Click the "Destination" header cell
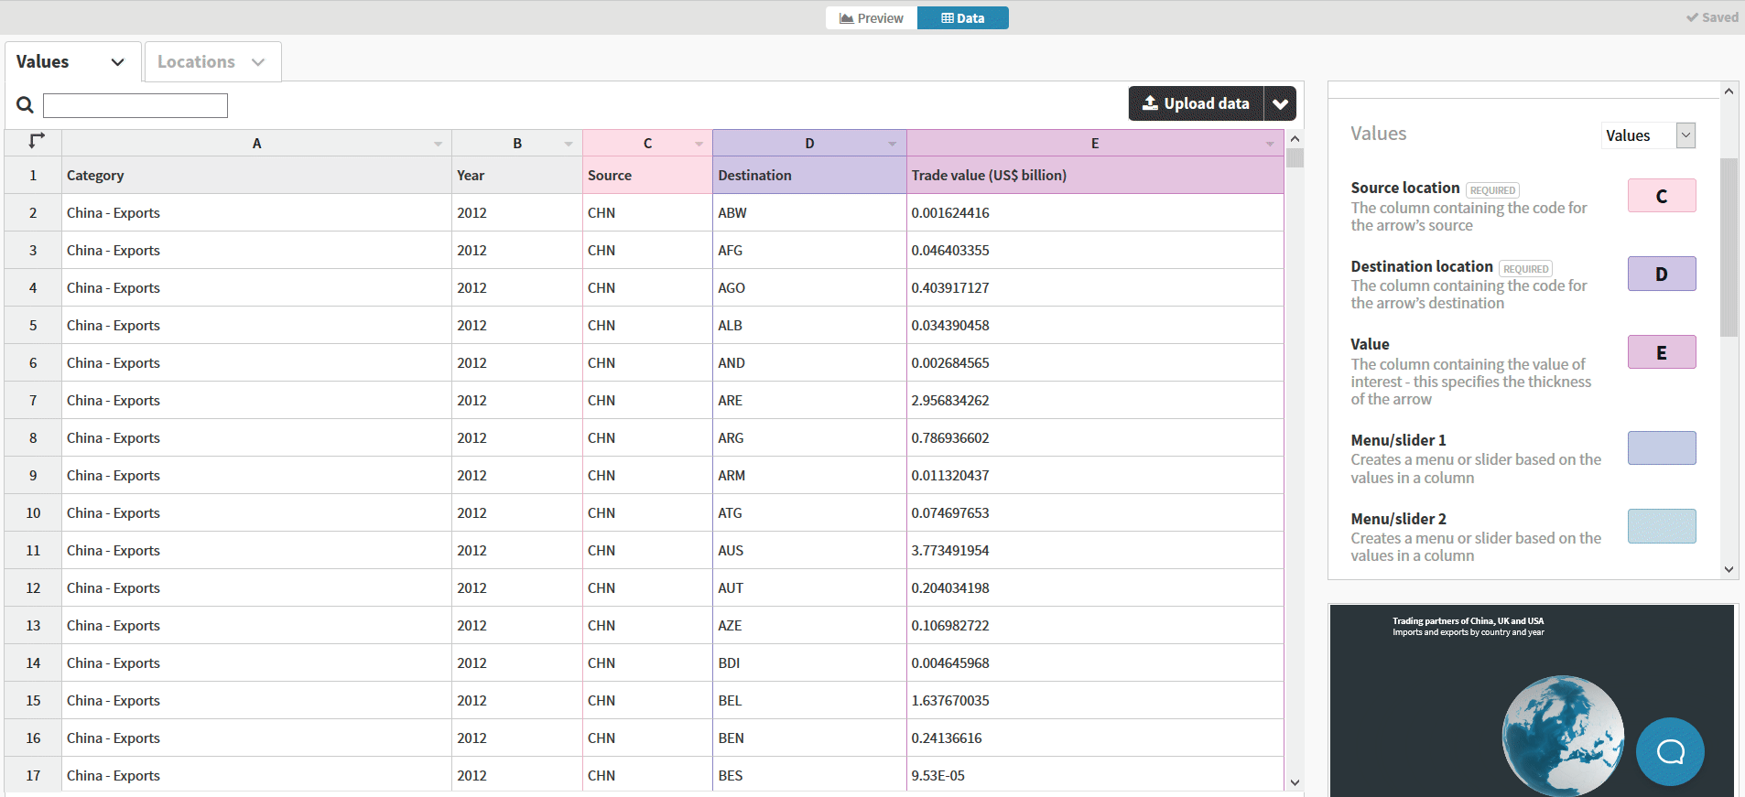This screenshot has width=1745, height=797. (x=809, y=175)
